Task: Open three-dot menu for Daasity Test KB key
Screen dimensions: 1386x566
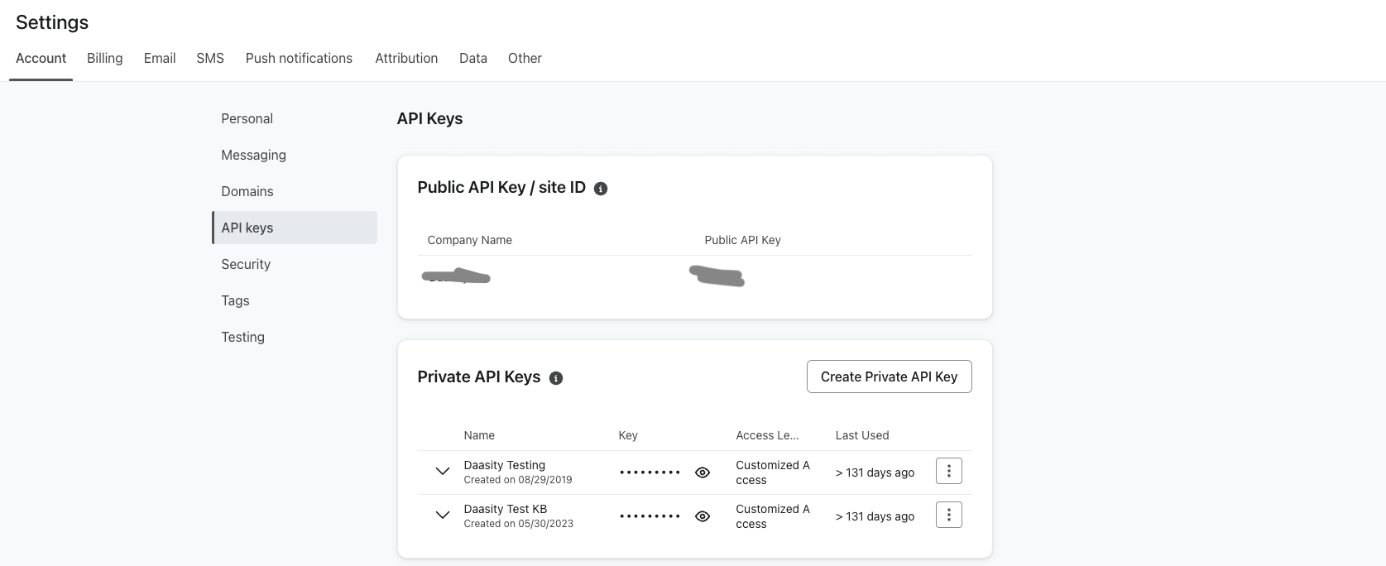Action: [948, 516]
